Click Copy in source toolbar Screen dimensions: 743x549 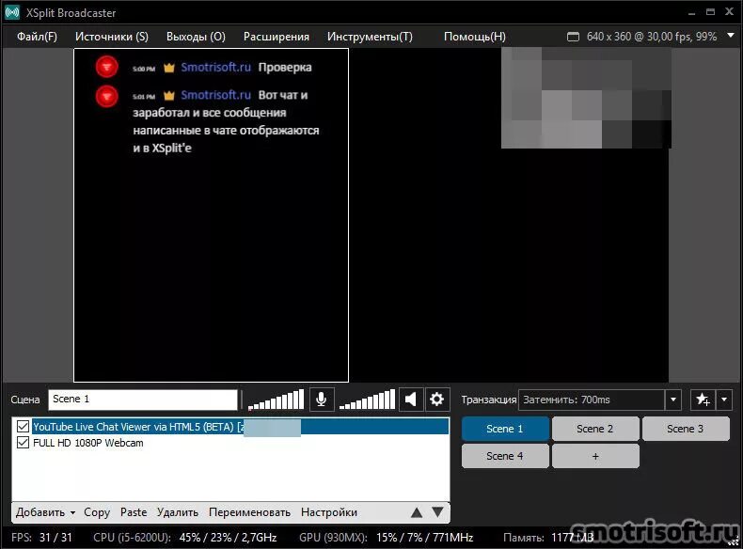coord(97,512)
